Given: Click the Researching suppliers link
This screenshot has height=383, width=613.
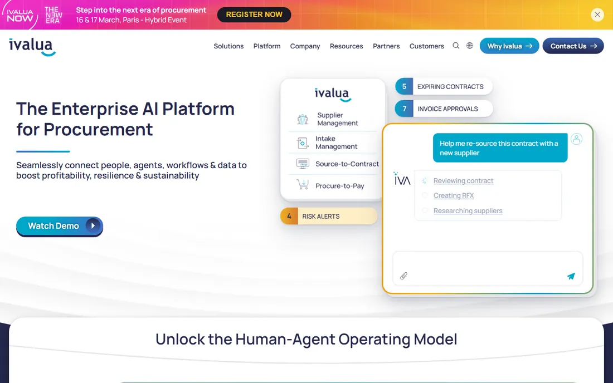Looking at the screenshot, I should click(468, 211).
